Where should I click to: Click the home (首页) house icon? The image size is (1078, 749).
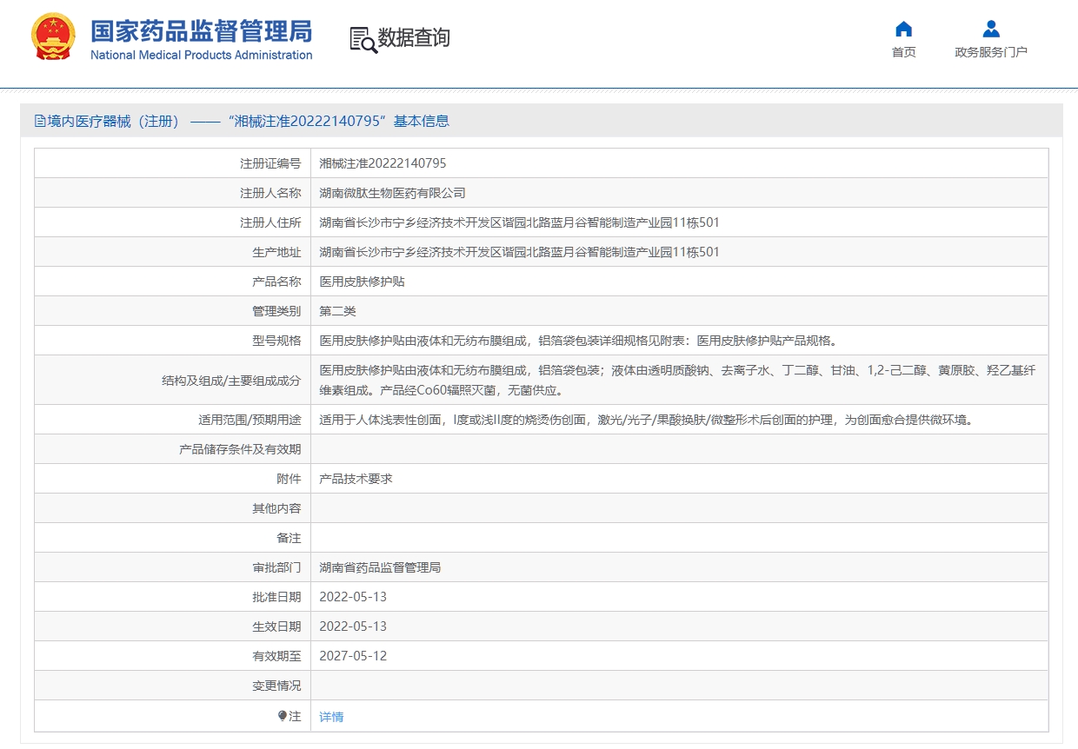[x=903, y=29]
